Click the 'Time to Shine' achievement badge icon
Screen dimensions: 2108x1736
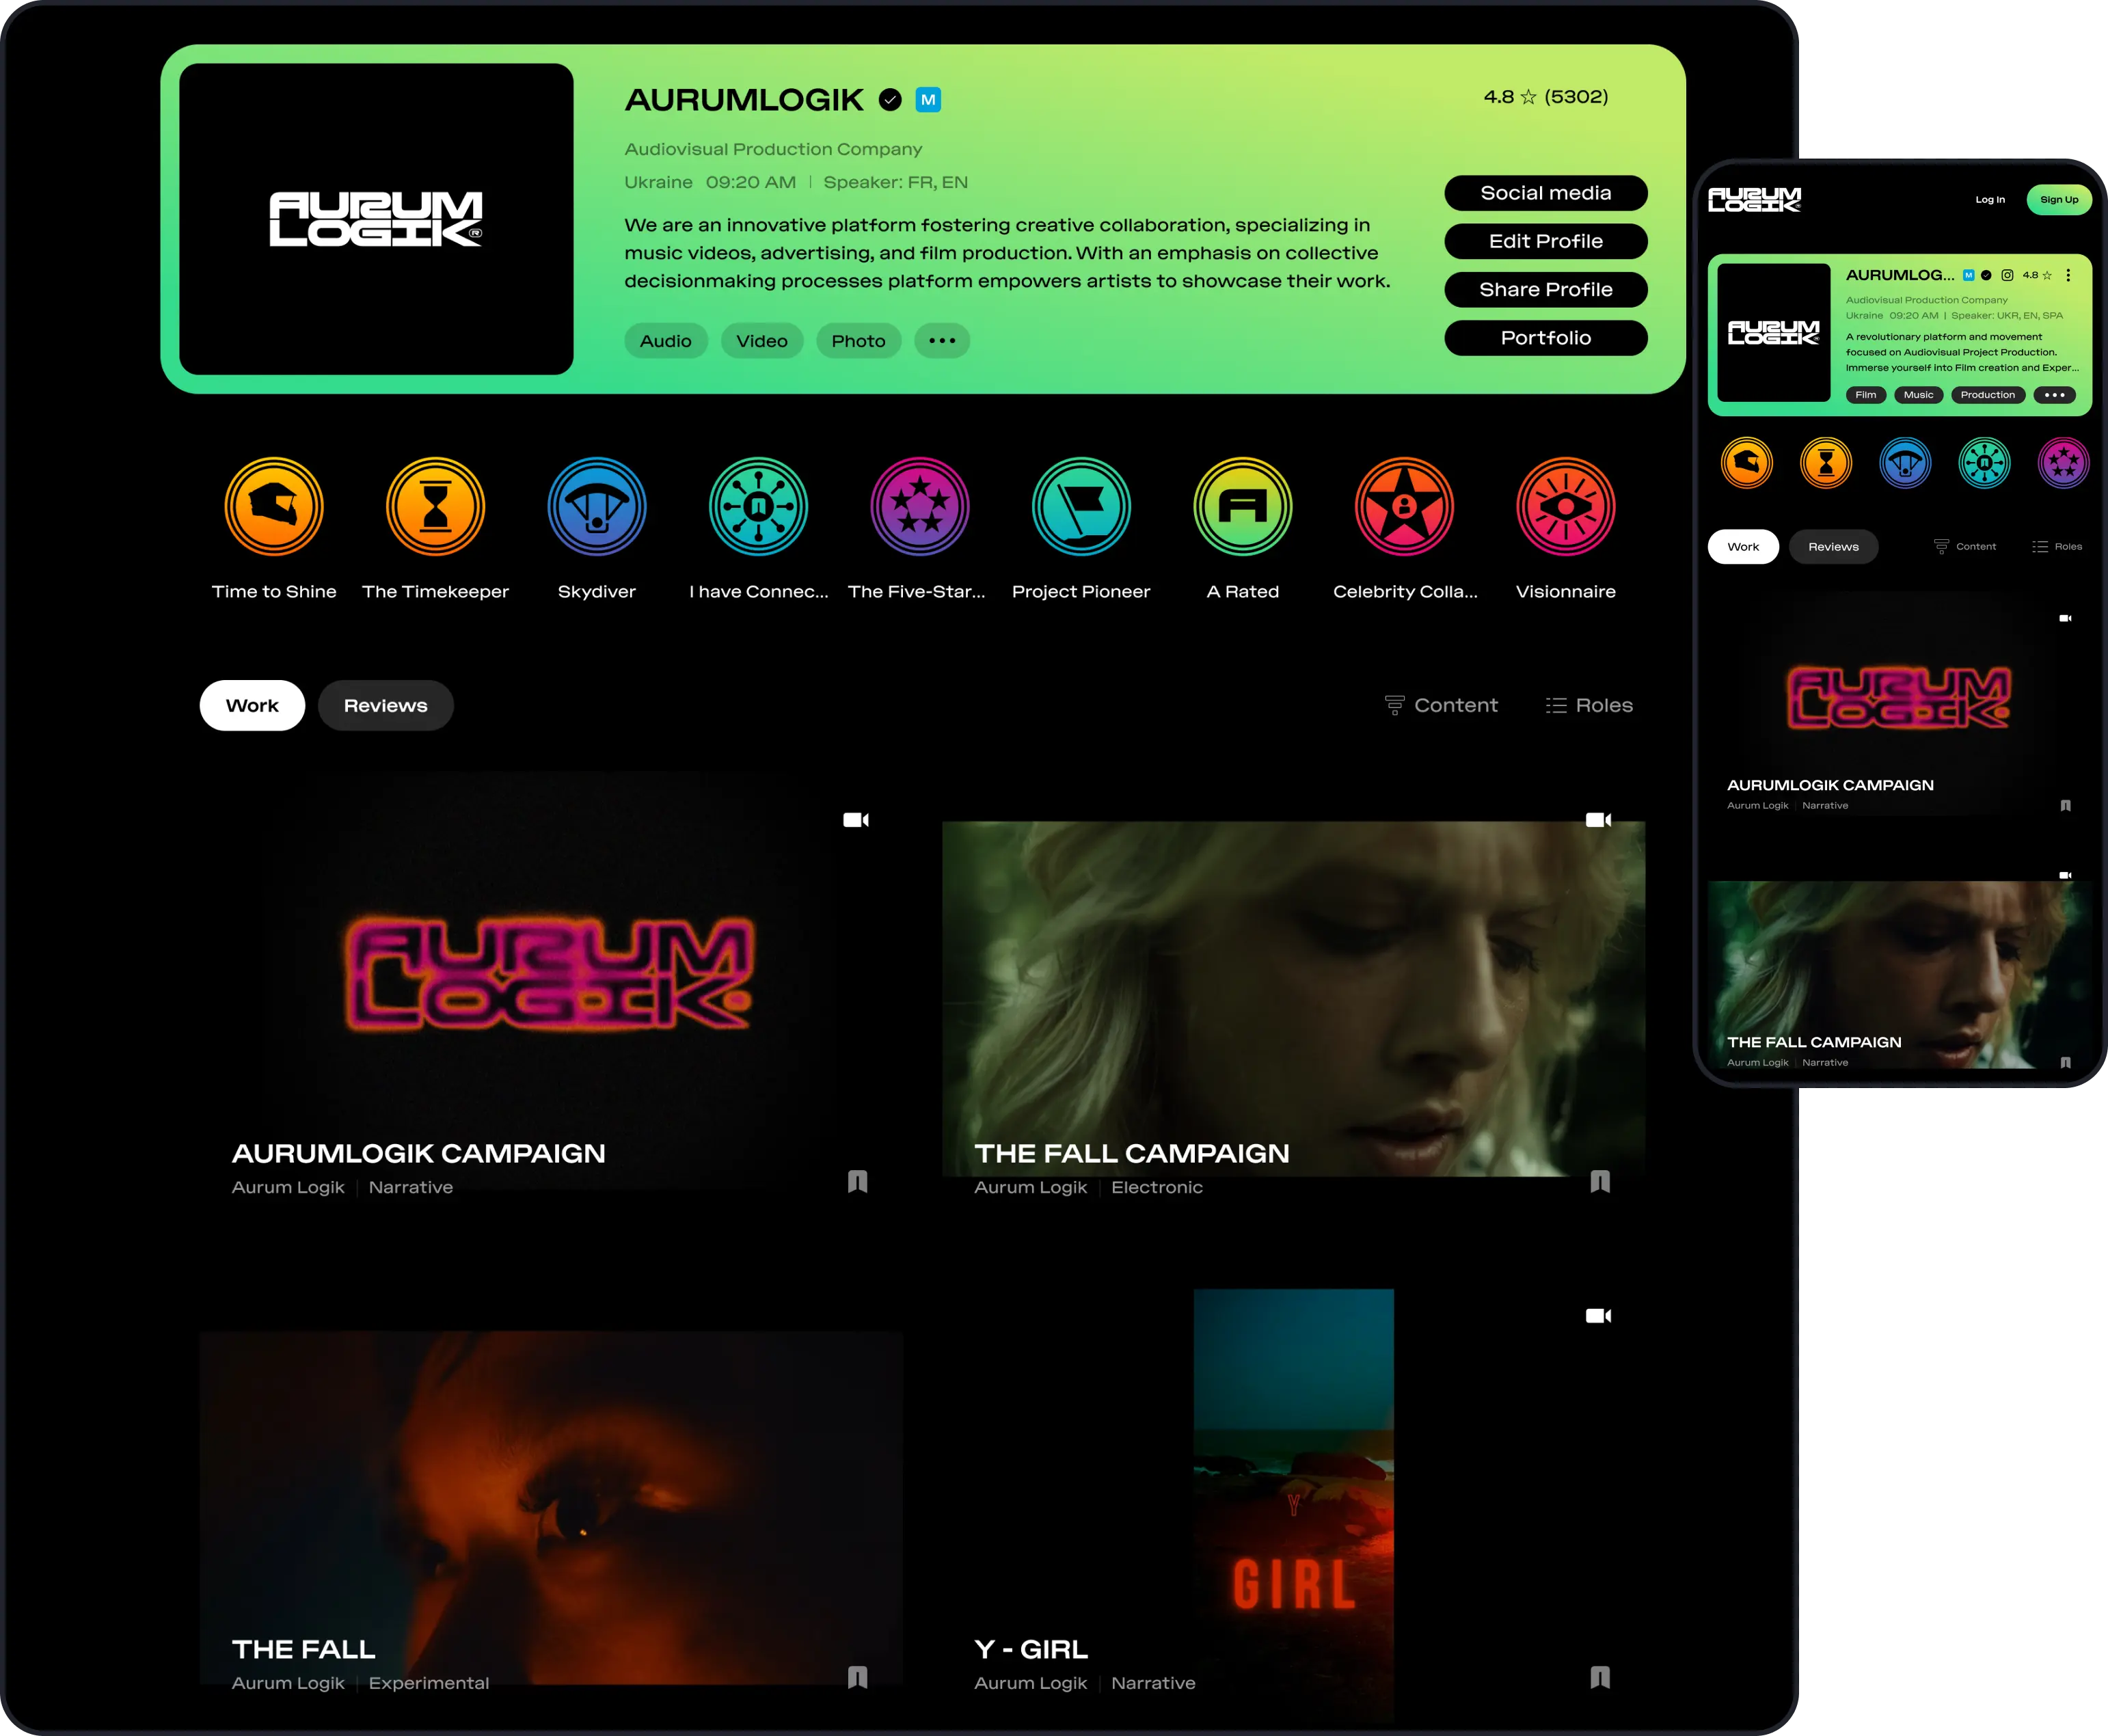(275, 509)
